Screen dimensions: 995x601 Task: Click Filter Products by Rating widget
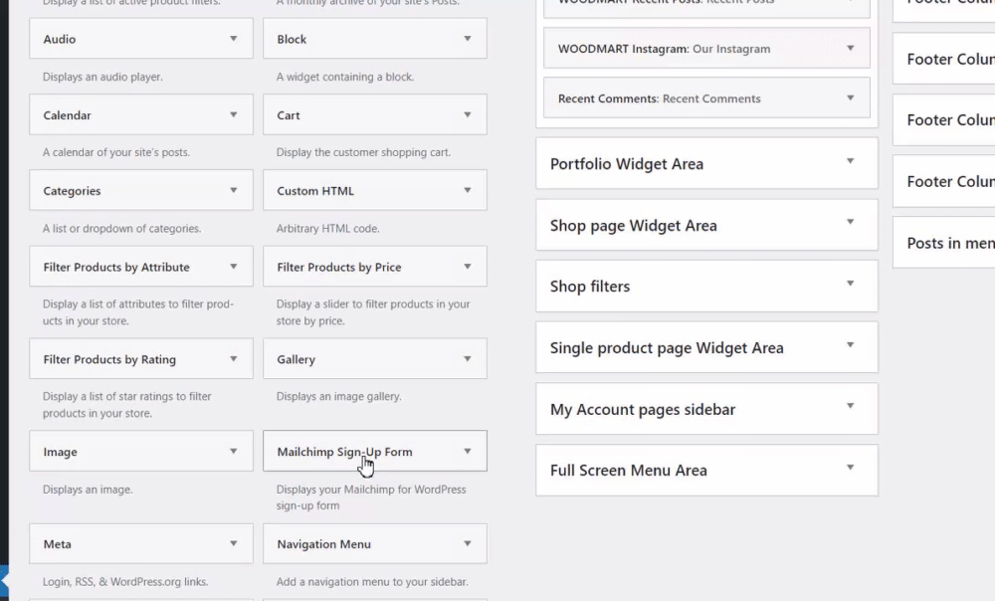point(109,359)
